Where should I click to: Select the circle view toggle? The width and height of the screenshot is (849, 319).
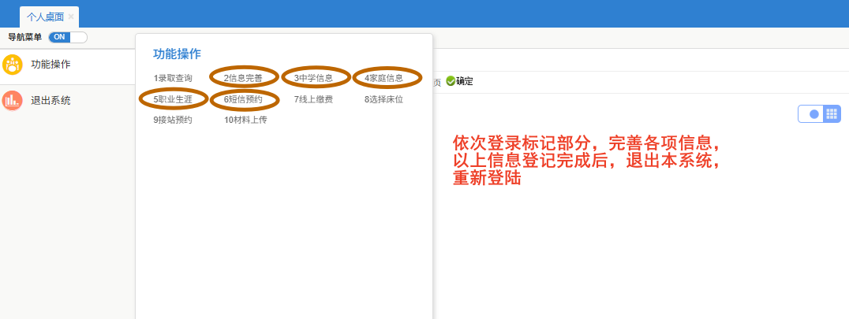813,114
